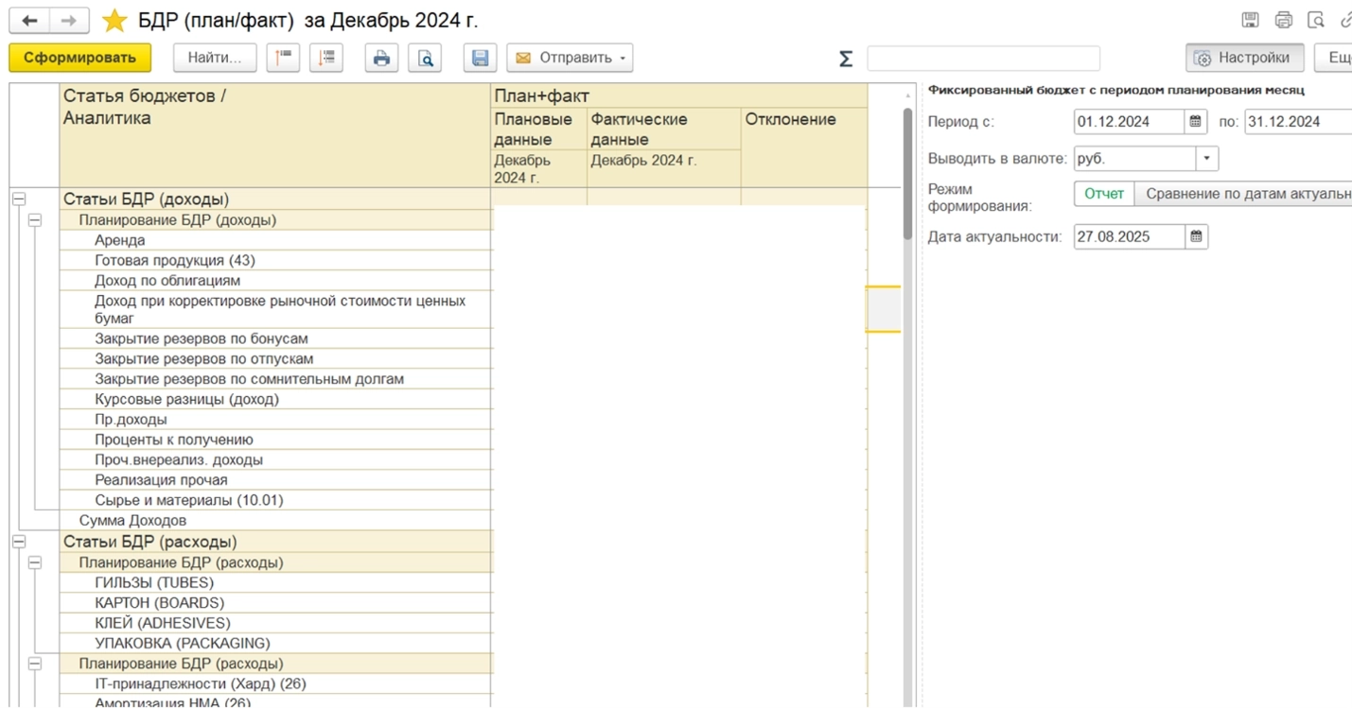Collapse Статьи БДР (доходы) group

click(x=19, y=199)
